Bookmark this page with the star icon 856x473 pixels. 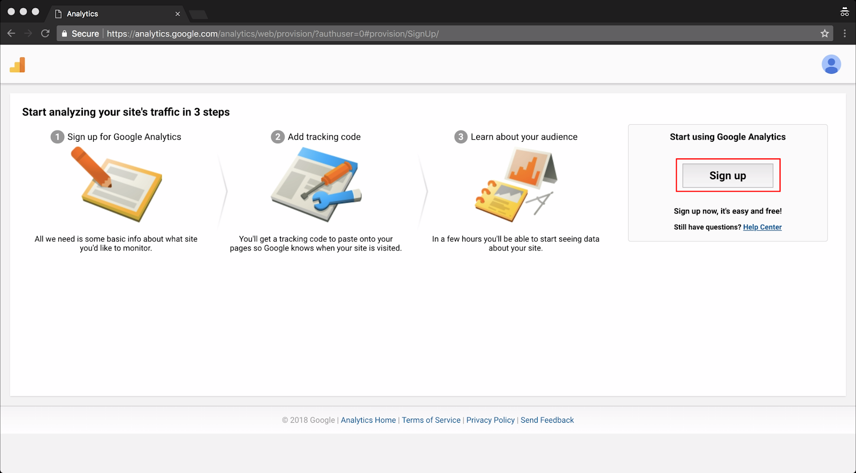click(824, 33)
